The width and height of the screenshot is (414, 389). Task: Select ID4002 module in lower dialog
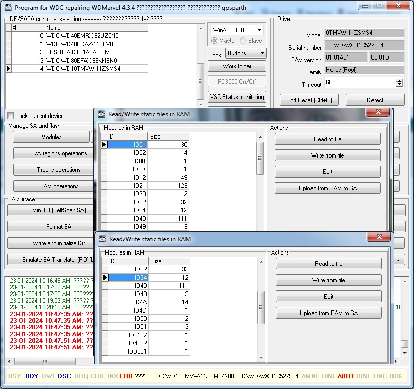(x=146, y=343)
